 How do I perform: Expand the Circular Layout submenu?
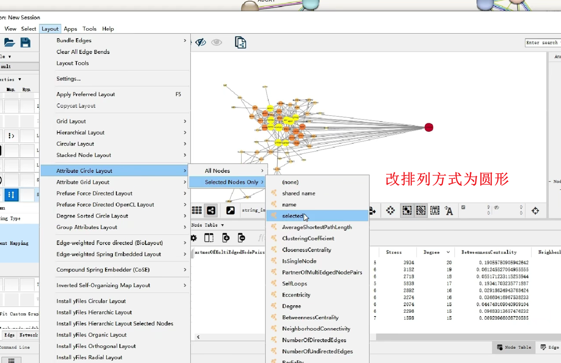pyautogui.click(x=115, y=143)
